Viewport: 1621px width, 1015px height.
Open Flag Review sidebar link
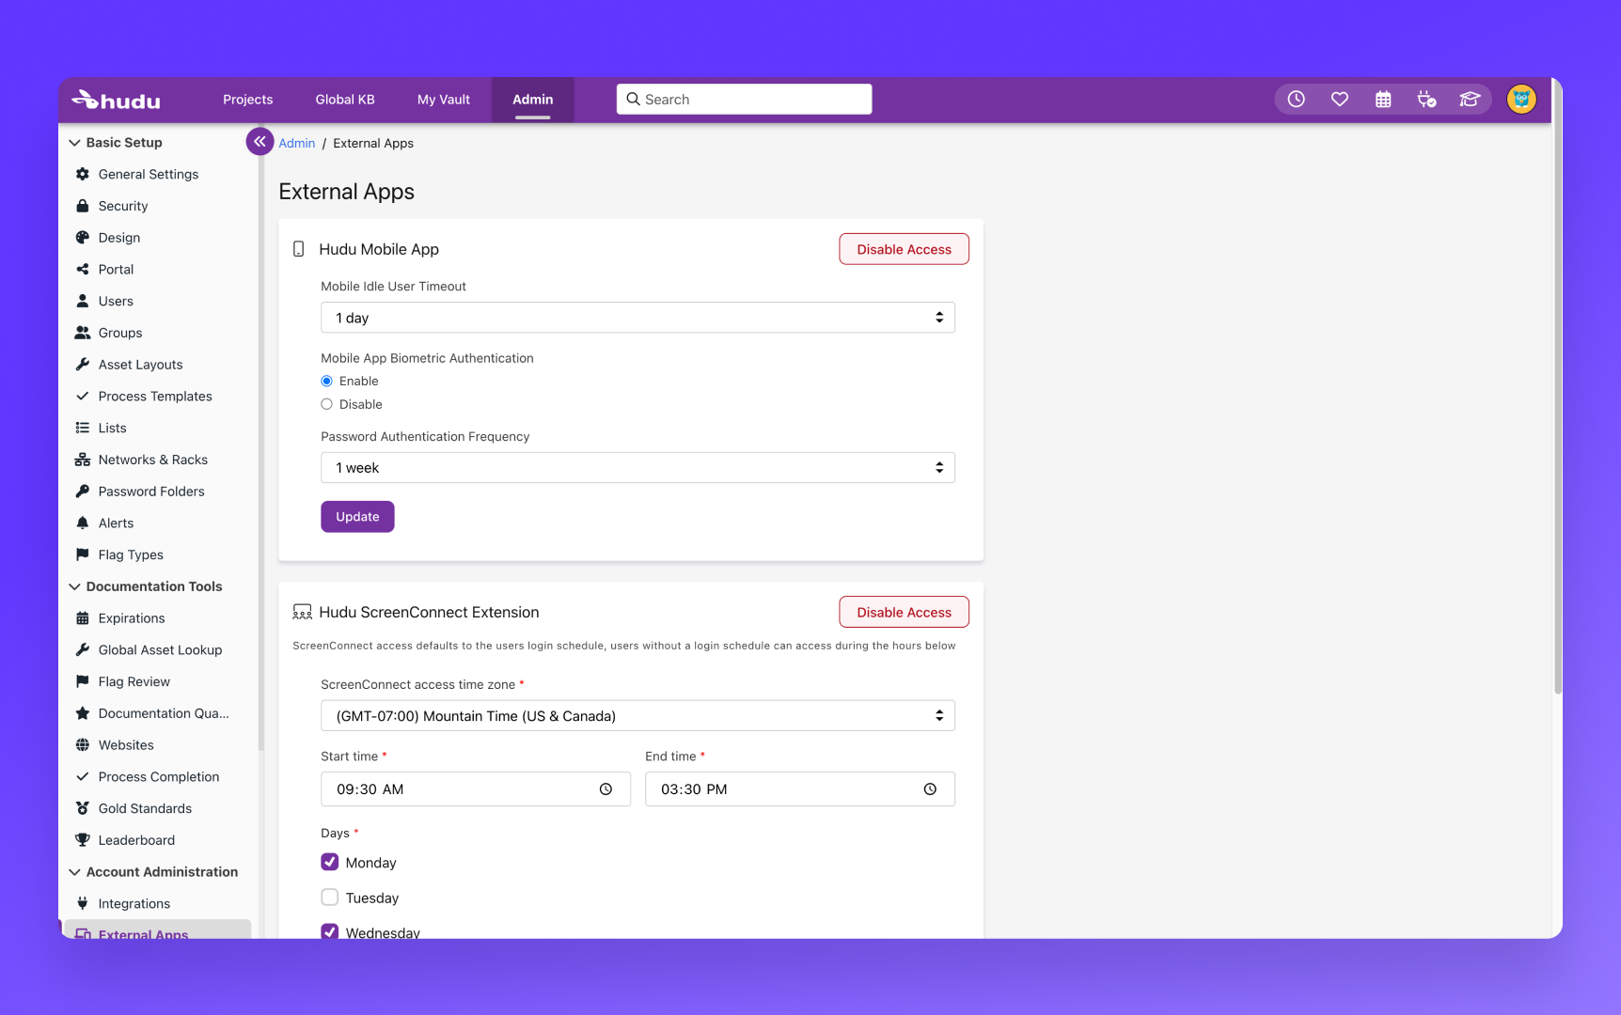coord(134,682)
